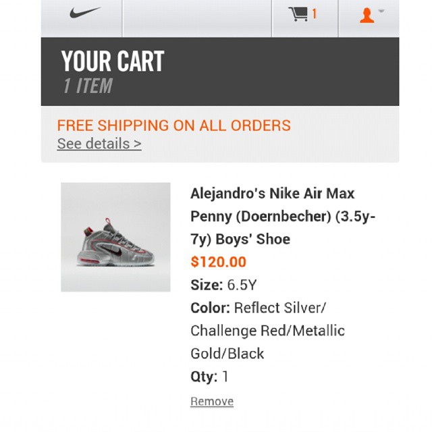Click the Reflect Silver color description
Image resolution: width=432 pixels, height=432 pixels.
point(279,308)
